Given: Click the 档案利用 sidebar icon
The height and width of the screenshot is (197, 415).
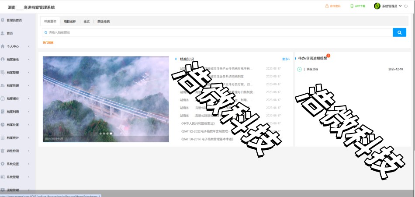Looking at the screenshot, I should click(x=3, y=112).
